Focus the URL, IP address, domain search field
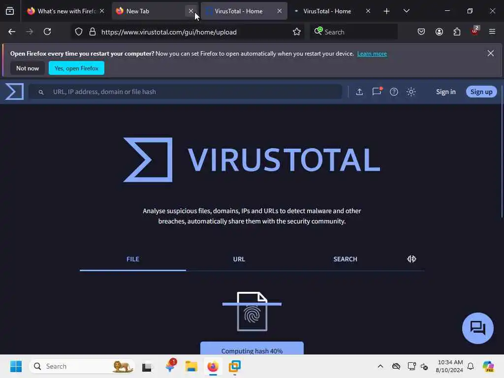Screen dimensions: 504x378 [x=185, y=92]
